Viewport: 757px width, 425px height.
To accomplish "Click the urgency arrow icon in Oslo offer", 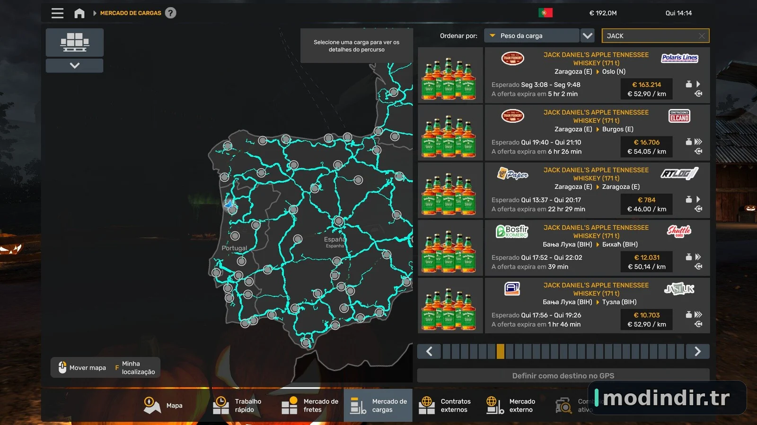I will (698, 84).
